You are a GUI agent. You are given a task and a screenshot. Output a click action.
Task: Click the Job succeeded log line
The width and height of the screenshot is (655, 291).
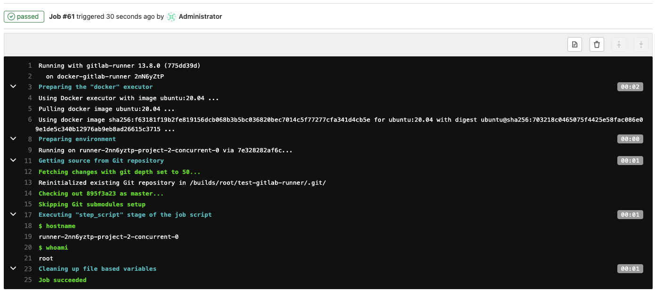point(63,280)
